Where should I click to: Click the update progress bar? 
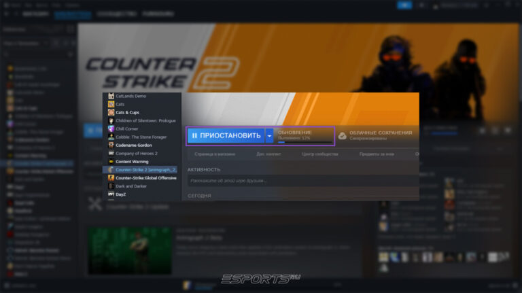305,142
